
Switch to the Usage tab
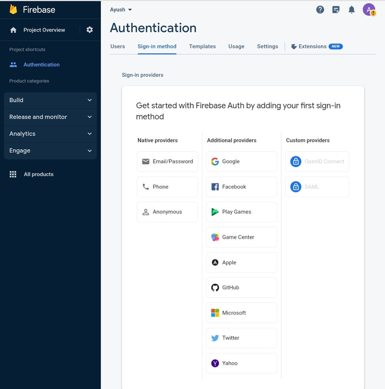tap(236, 46)
